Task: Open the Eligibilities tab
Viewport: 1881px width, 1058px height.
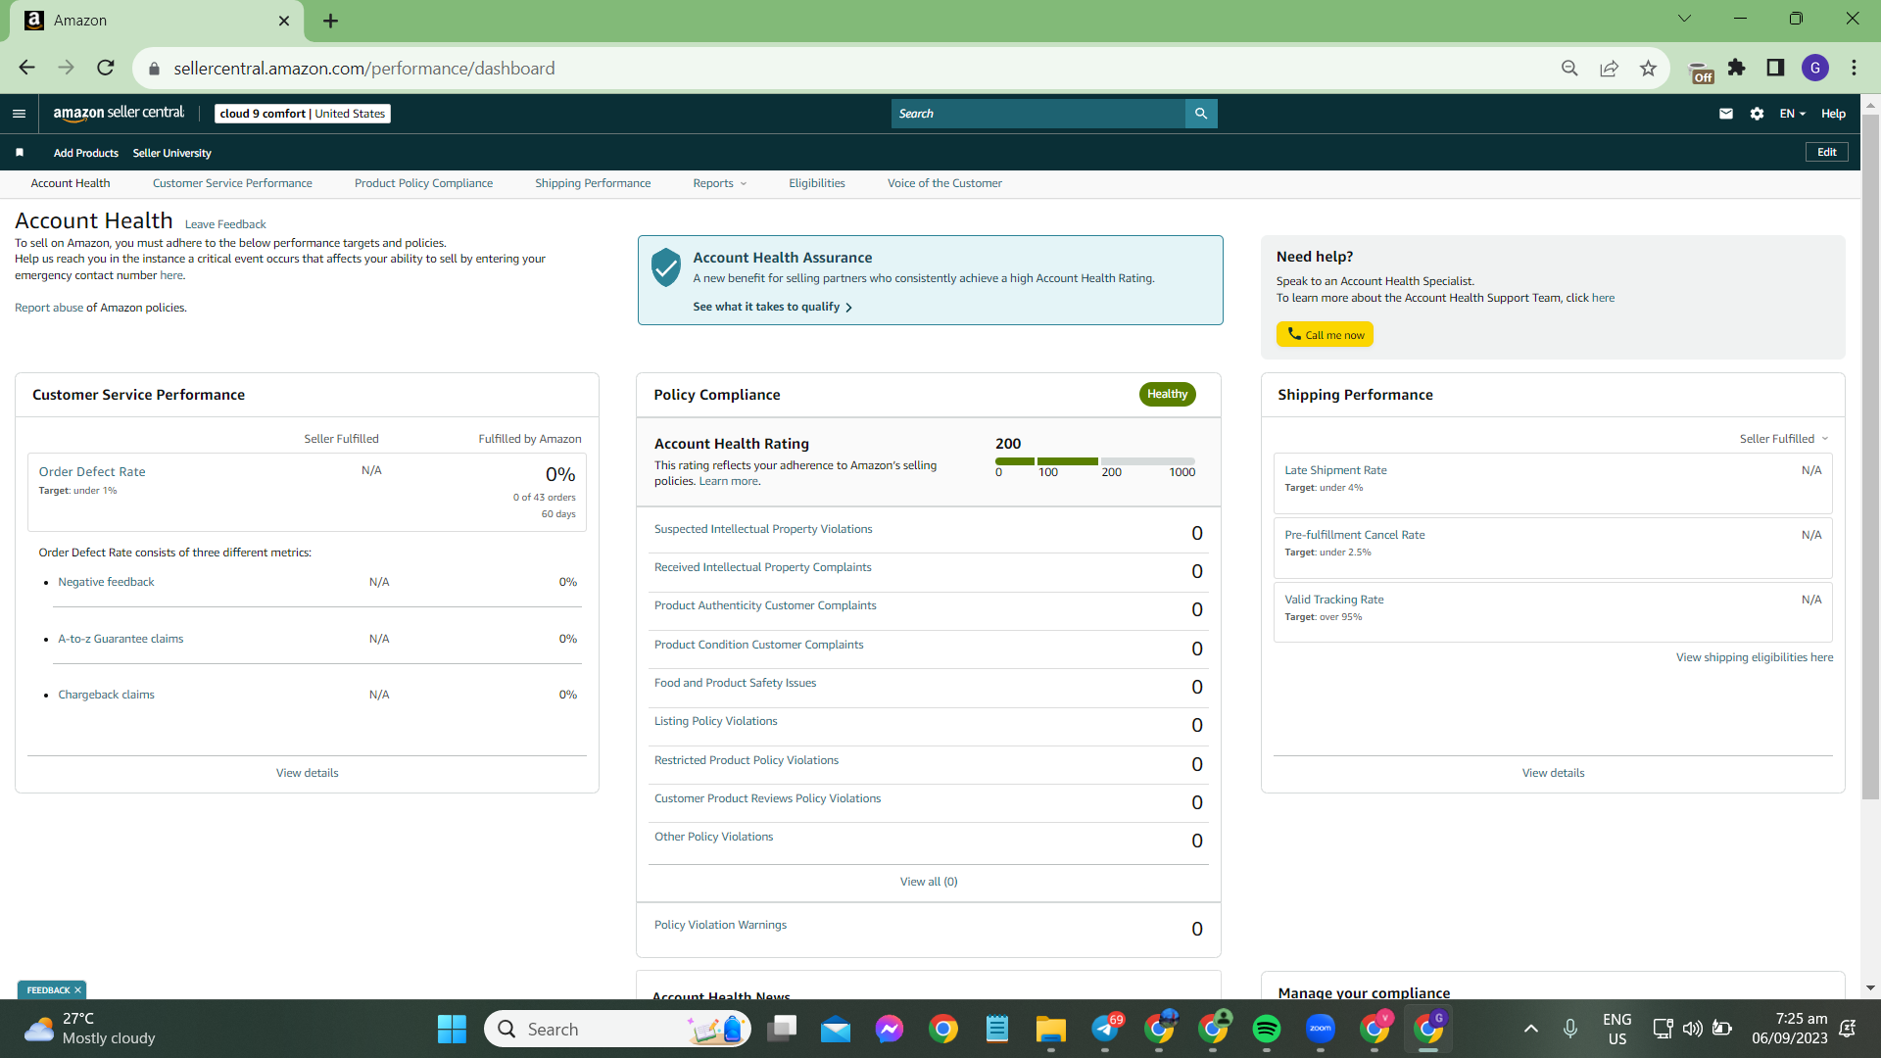Action: (x=817, y=183)
